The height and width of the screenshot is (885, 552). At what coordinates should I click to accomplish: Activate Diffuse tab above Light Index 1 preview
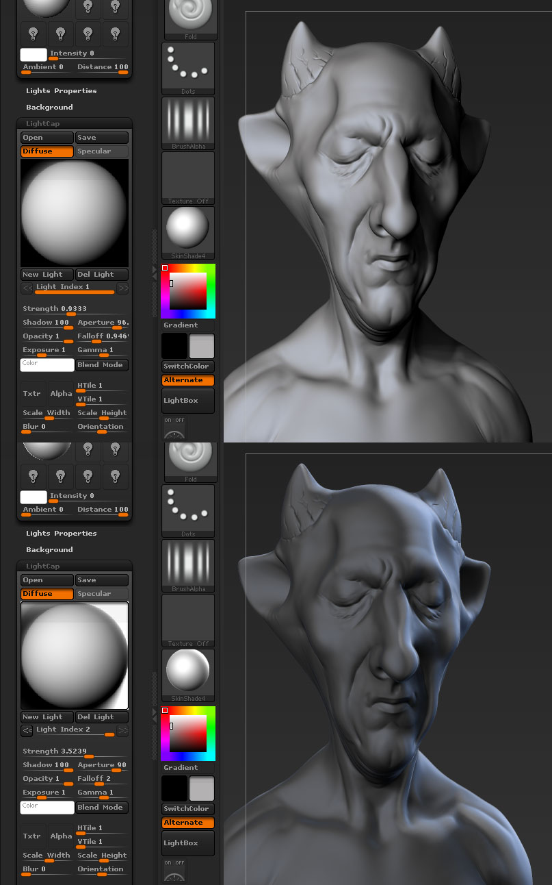pos(47,151)
